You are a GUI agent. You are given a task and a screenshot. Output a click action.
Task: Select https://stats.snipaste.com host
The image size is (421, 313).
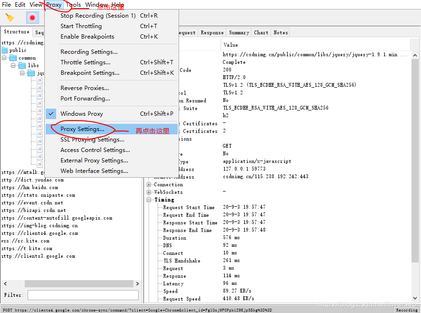click(x=38, y=195)
